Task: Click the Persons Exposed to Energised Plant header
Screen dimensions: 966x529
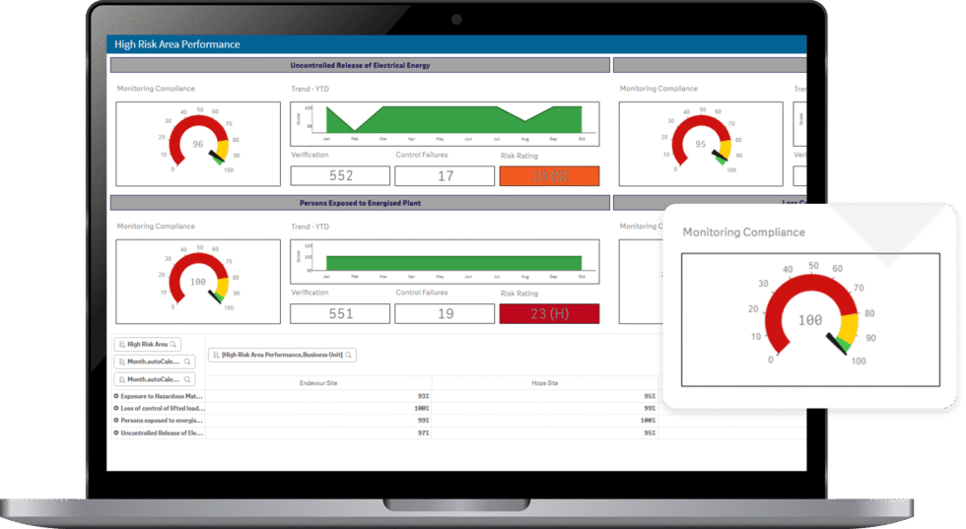Action: coord(360,203)
